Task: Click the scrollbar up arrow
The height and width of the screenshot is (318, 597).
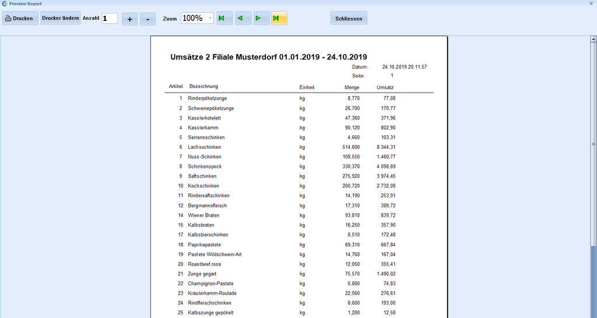Action: [593, 39]
